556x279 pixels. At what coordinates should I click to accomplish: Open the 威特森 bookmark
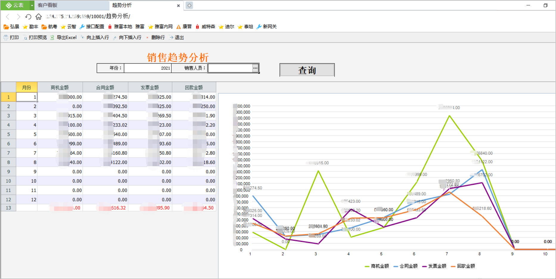point(205,27)
